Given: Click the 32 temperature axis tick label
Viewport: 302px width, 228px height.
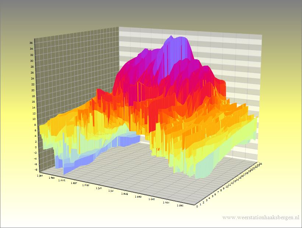Looking at the screenshot, I should 32,55.
